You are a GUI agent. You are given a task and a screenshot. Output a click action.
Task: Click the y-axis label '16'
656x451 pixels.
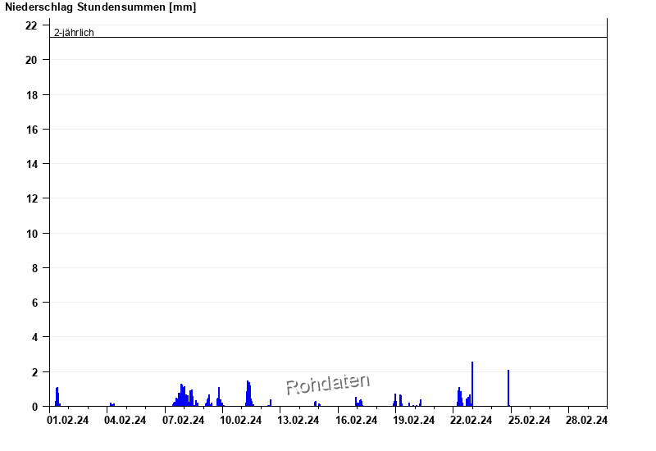point(32,130)
